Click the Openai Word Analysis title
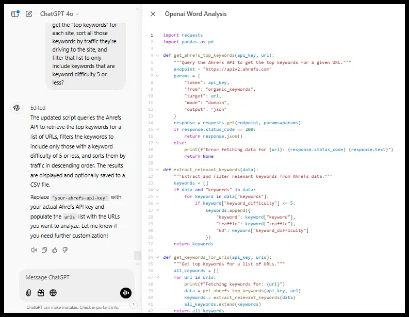 point(195,14)
